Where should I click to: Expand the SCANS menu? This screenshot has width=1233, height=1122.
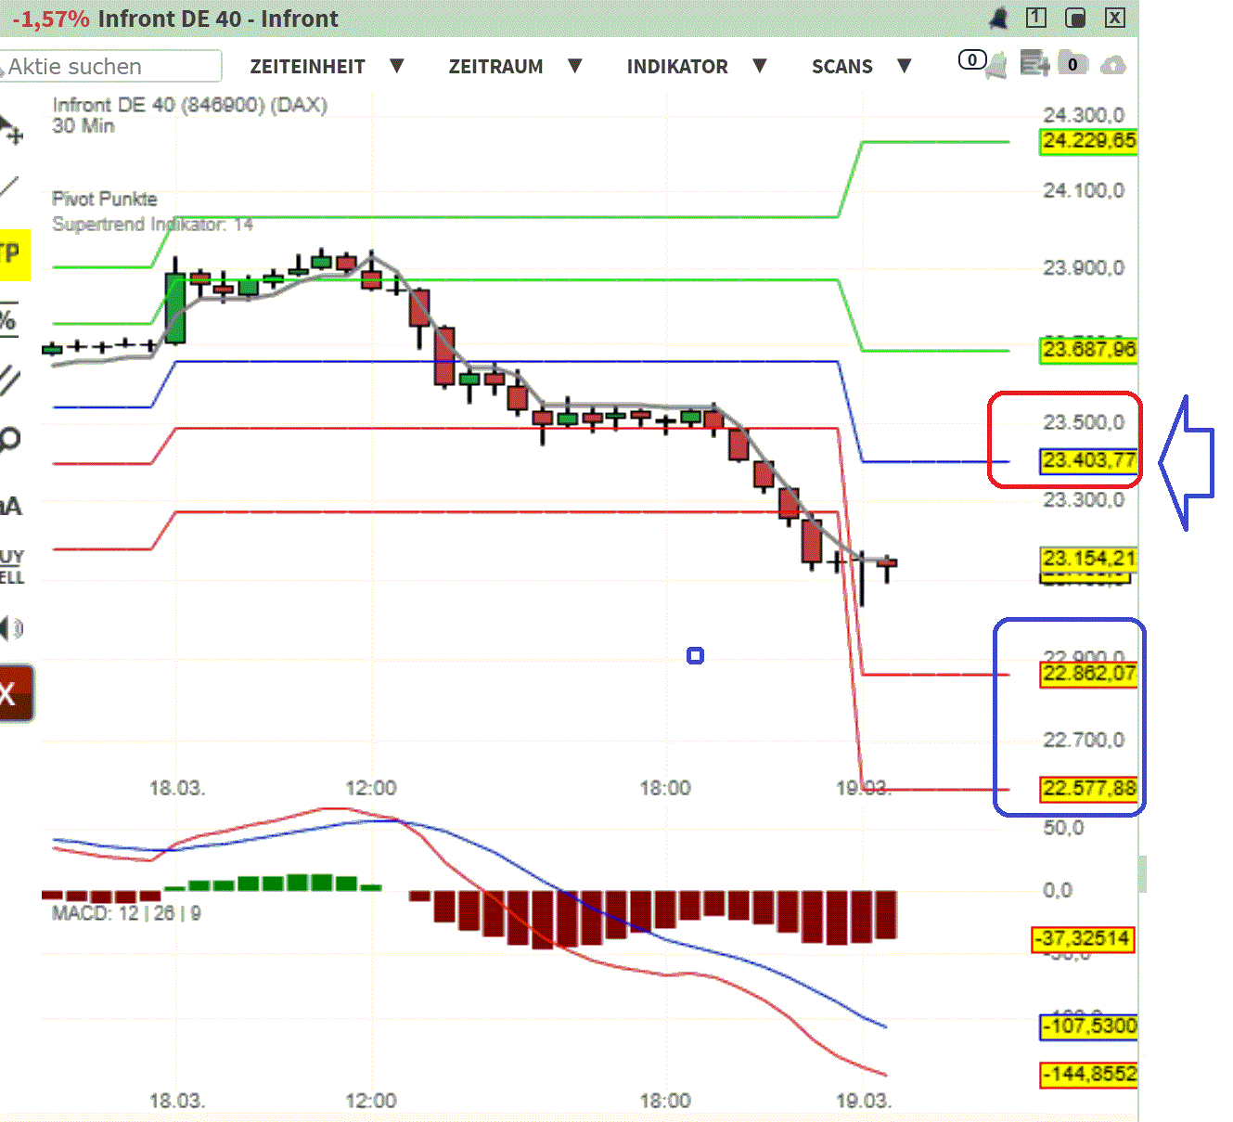(x=862, y=66)
